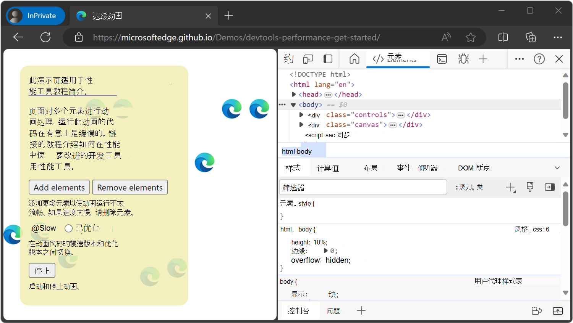The height and width of the screenshot is (323, 573).
Task: Open Read Aloud from address bar
Action: (446, 37)
